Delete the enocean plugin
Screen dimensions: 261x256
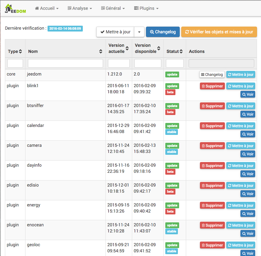coord(212,225)
